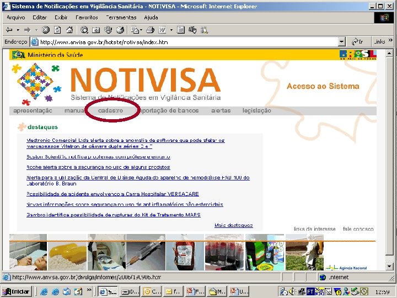Image resolution: width=397 pixels, height=298 pixels.
Task: Open the Ferramentas menu
Action: tap(121, 18)
